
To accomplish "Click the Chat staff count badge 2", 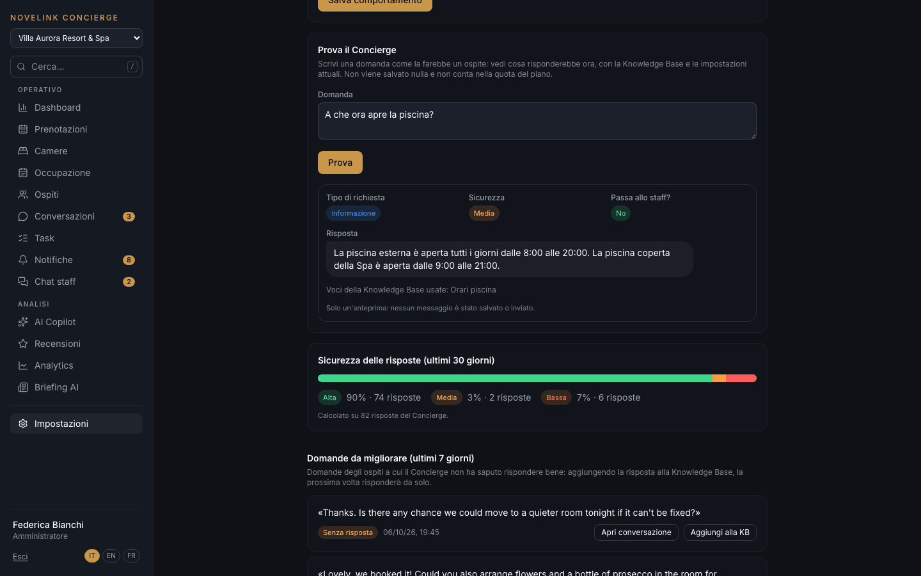I will (x=129, y=282).
